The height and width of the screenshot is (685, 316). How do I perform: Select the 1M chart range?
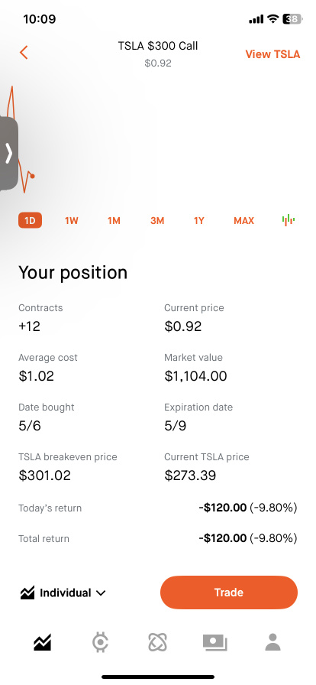tap(114, 221)
